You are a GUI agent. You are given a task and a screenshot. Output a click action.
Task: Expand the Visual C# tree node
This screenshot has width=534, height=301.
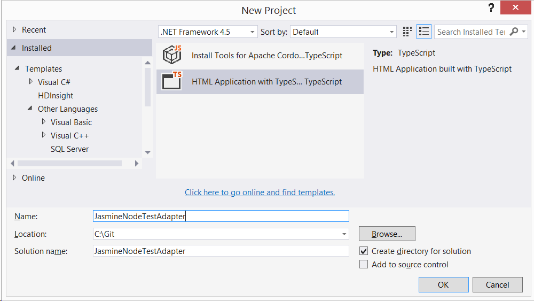coord(31,82)
